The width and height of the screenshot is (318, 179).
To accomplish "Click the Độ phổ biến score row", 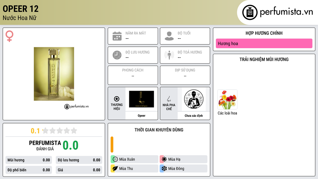I will click(x=29, y=170).
